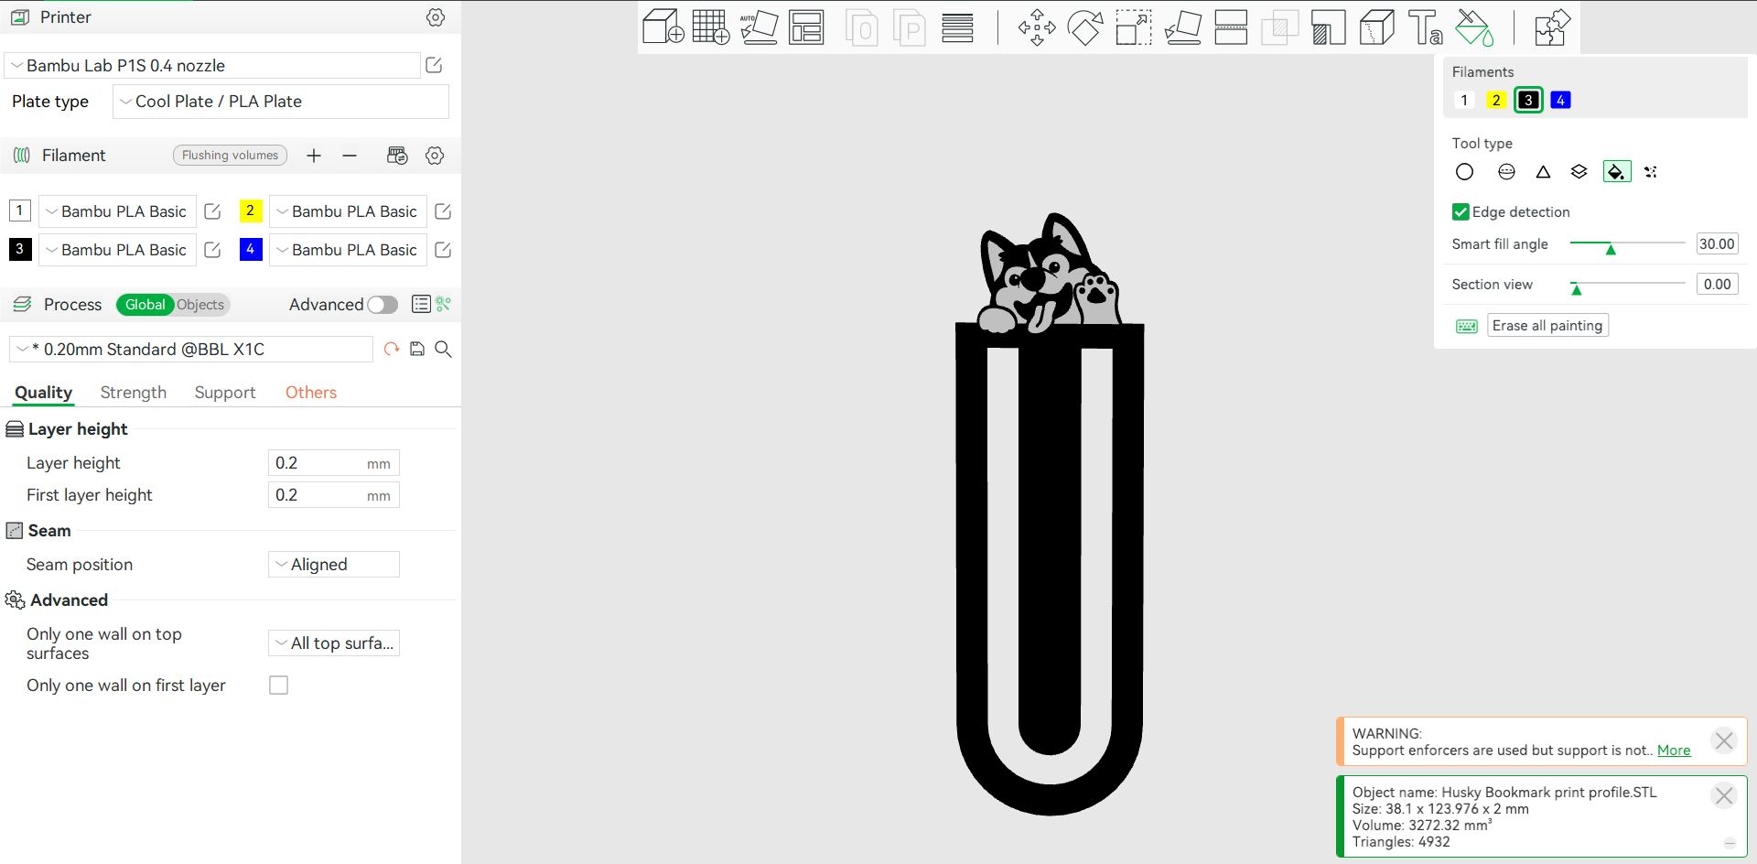The width and height of the screenshot is (1757, 864).
Task: Open filament 1 Bambu PLA Basic dropdown
Action: (x=117, y=211)
